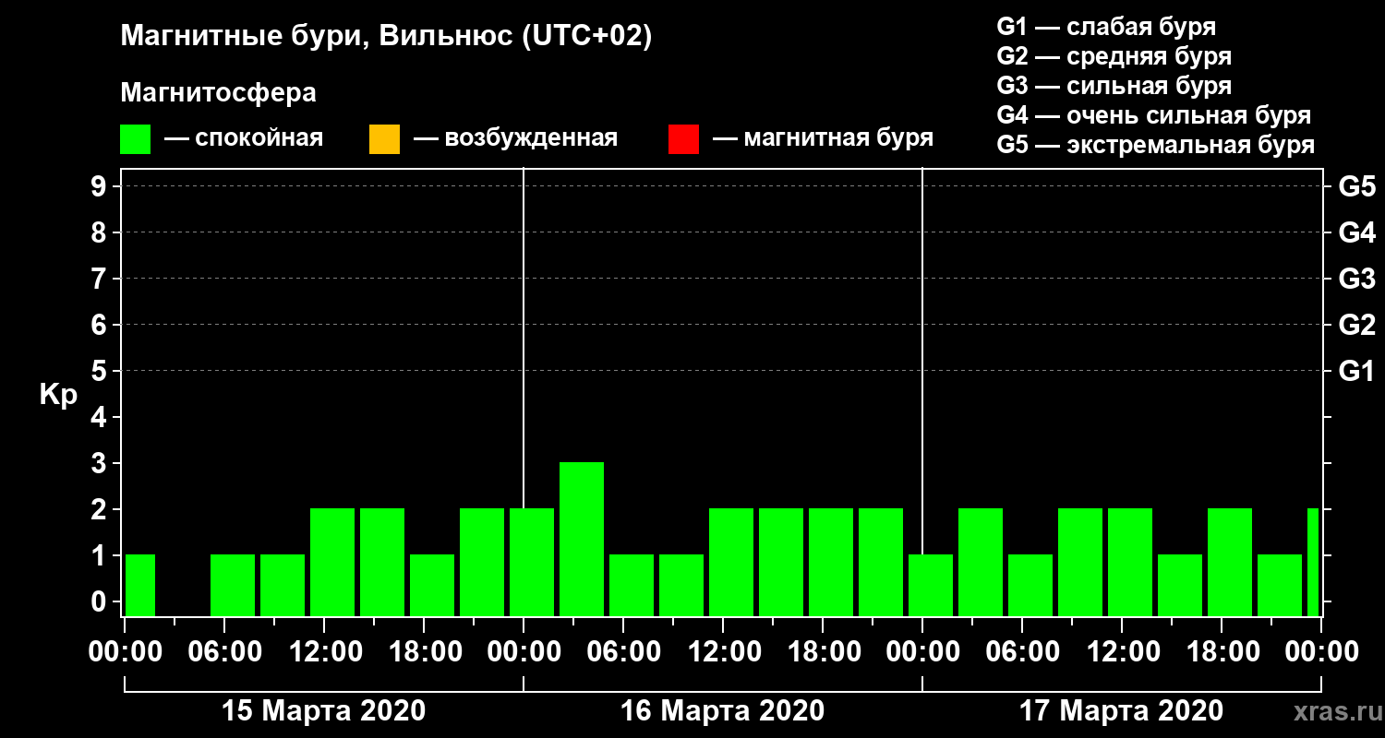Image resolution: width=1385 pixels, height=738 pixels.
Task: Click the 00:00–03:00 bar on 17 March
Action: [x=931, y=585]
